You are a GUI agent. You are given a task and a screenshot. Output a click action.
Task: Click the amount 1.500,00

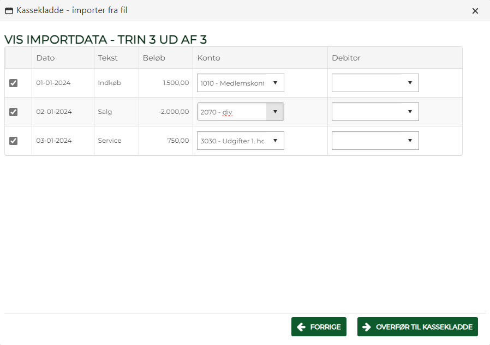tap(176, 83)
